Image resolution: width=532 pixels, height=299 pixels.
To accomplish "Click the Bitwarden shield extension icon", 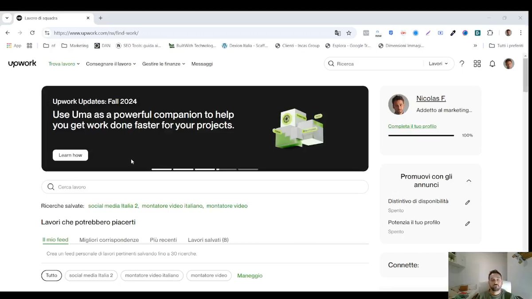I will [x=391, y=33].
